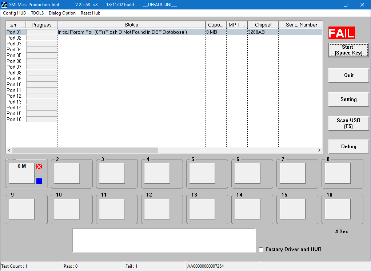Click the port list horizontal scrollbar thumb
Image resolution: width=371 pixels, height=271 pixels.
[x=85, y=150]
